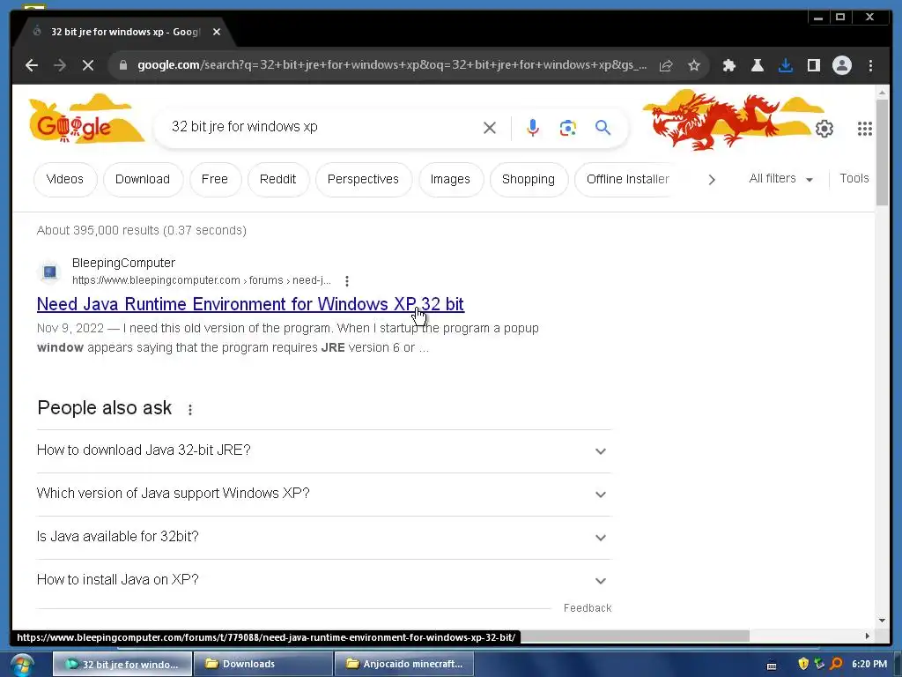Expand How to install Java on XP
Screen dimensions: 902x677
coord(324,580)
